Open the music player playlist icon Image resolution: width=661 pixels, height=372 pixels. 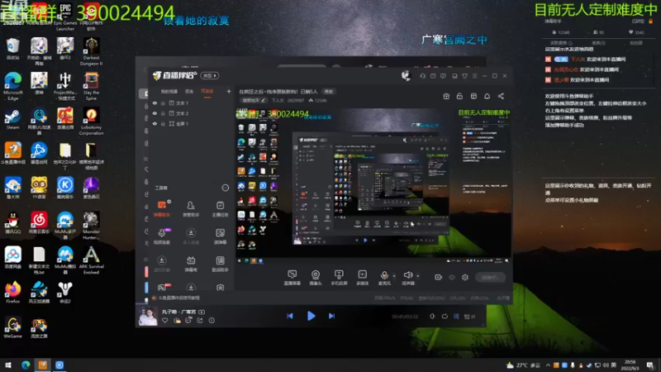click(469, 317)
